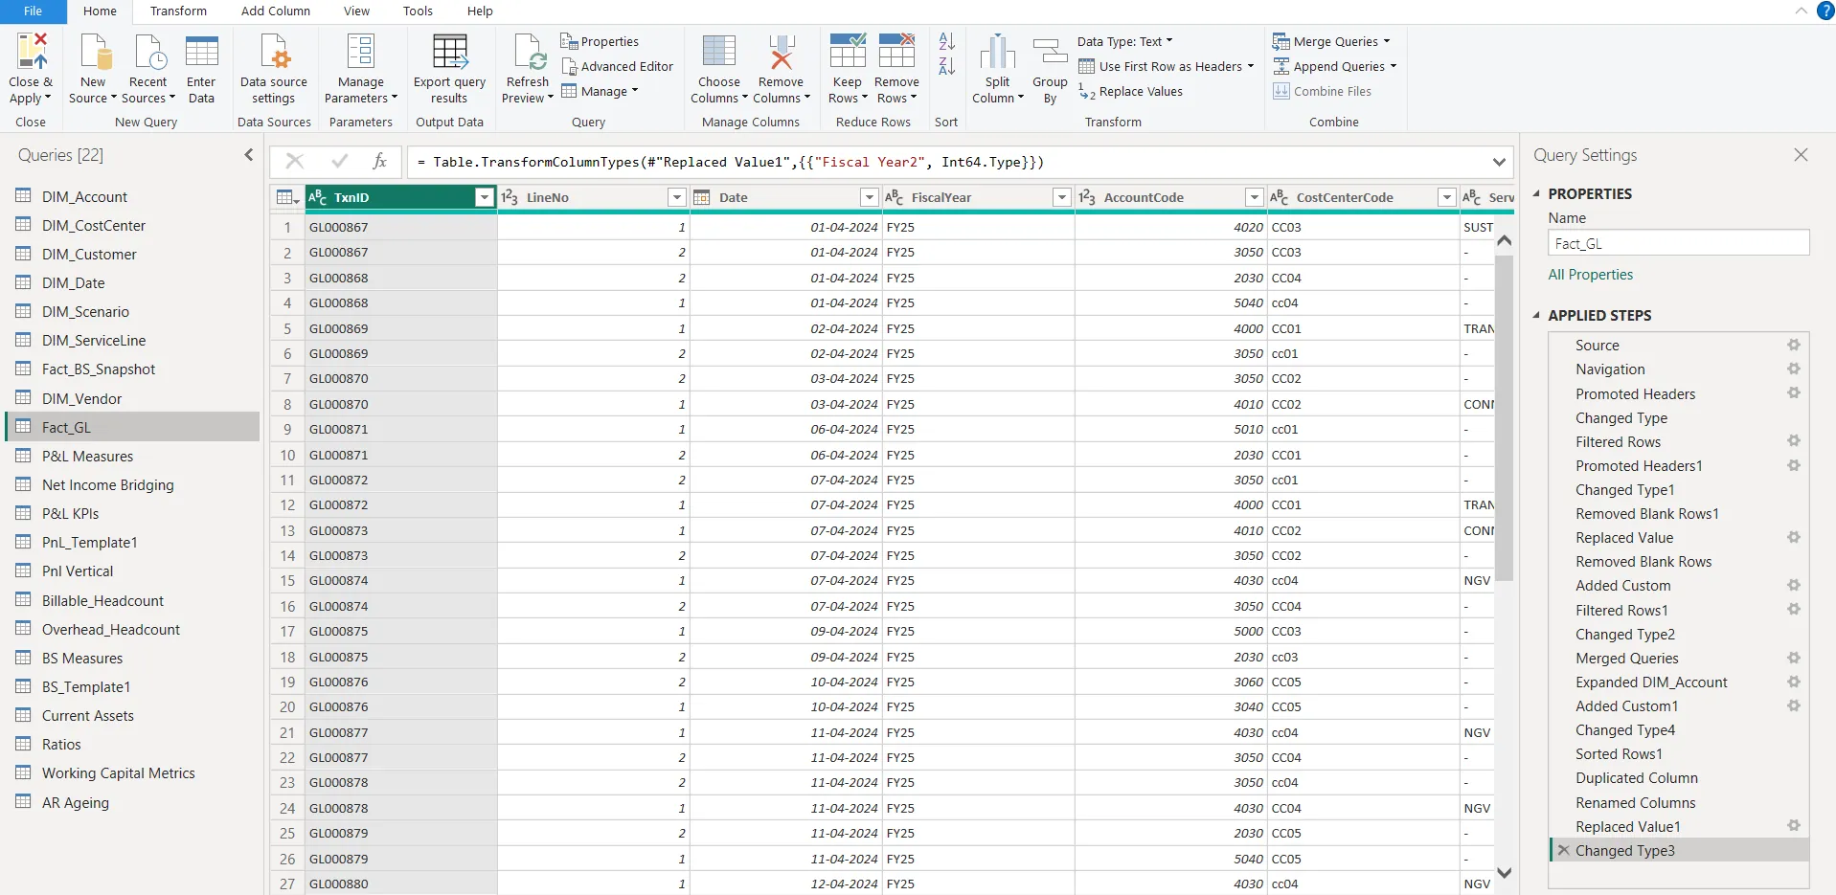Sort the column ascending
Screen dimensions: 1836x895
point(946,41)
